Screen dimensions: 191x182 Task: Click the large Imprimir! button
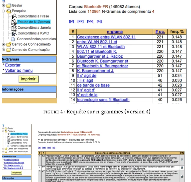[x=29, y=79]
